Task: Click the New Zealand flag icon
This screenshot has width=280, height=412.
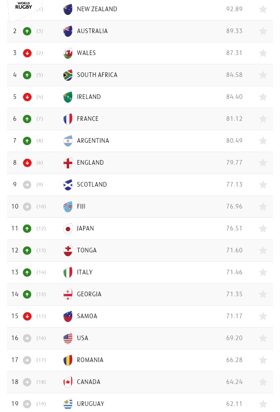Action: (68, 9)
